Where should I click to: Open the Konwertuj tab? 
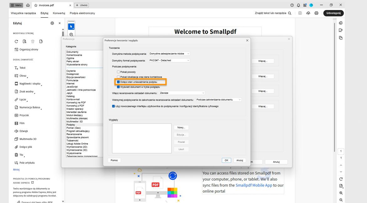(59, 13)
